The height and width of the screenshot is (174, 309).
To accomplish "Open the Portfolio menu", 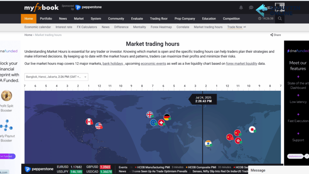I will pyautogui.click(x=46, y=19).
